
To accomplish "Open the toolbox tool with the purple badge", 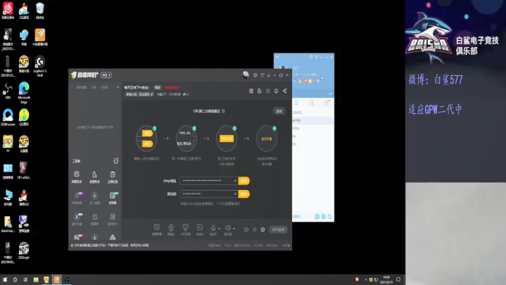I will 77,198.
